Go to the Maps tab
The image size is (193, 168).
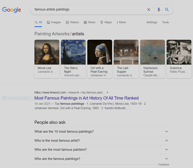pyautogui.click(x=106, y=22)
